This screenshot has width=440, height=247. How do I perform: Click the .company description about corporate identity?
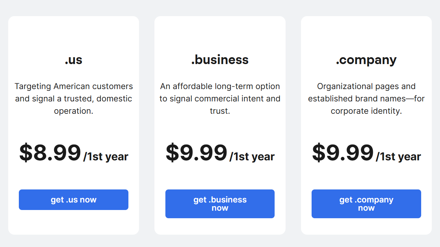point(366,98)
